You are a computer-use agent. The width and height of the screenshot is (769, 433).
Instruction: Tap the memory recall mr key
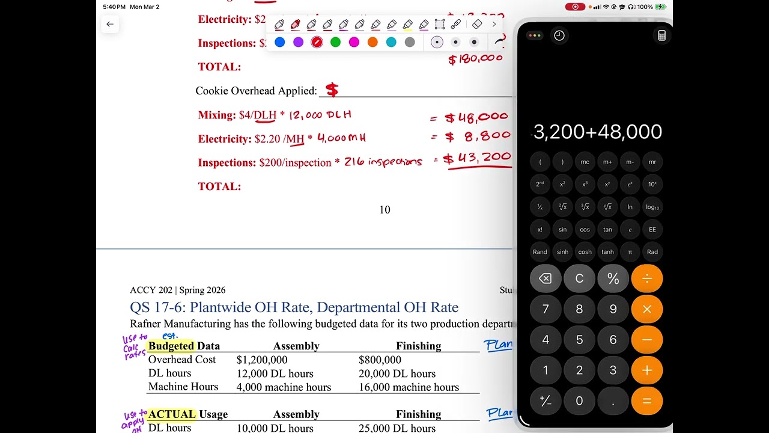pyautogui.click(x=652, y=162)
